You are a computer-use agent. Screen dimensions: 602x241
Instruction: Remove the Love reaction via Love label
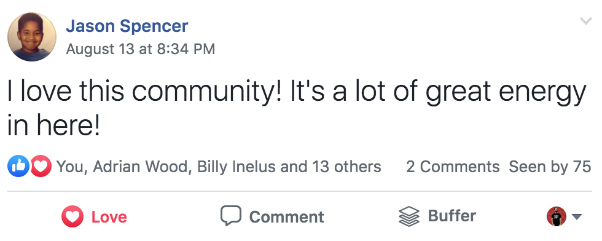coord(109,217)
